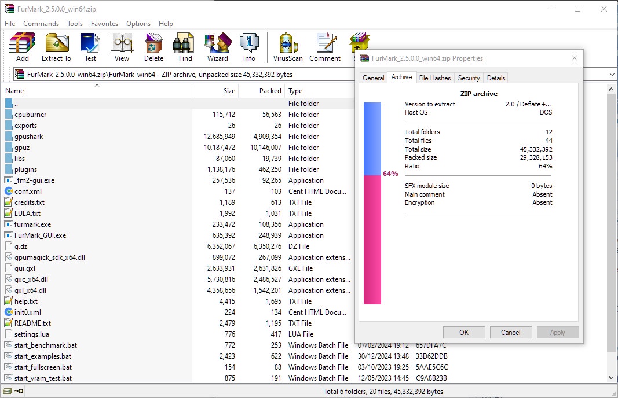Click the credits.txt file icon
The image size is (618, 398).
click(x=9, y=202)
